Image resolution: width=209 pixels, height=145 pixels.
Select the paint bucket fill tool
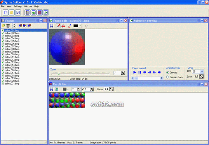coord(63,26)
